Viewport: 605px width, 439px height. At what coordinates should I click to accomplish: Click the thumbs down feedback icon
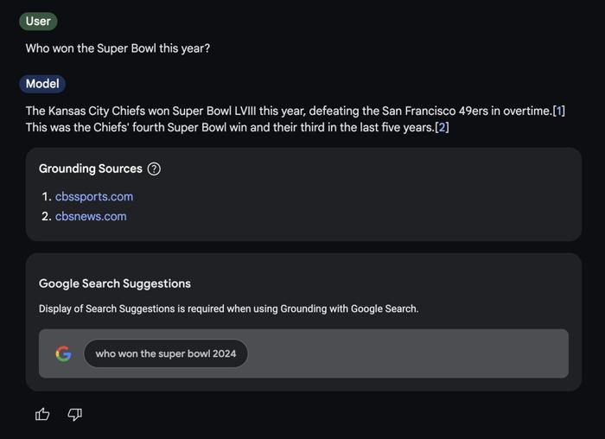(75, 415)
